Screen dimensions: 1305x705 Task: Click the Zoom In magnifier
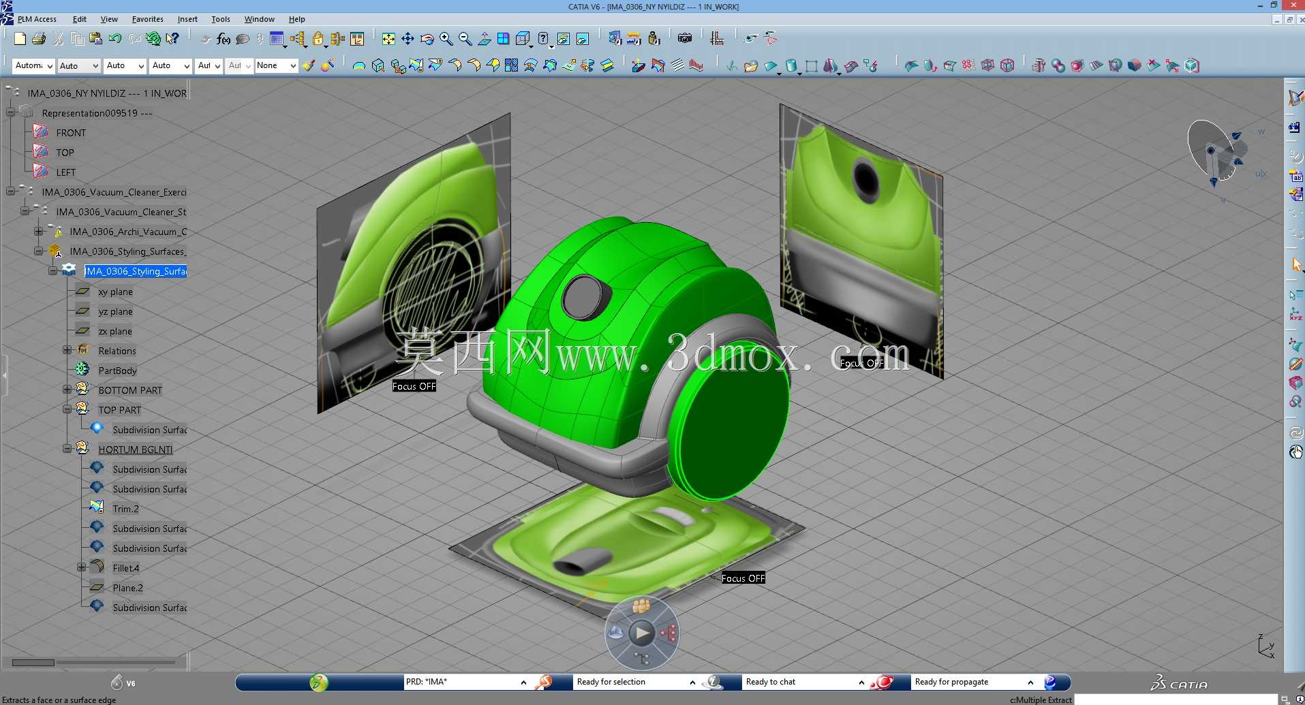pyautogui.click(x=446, y=39)
